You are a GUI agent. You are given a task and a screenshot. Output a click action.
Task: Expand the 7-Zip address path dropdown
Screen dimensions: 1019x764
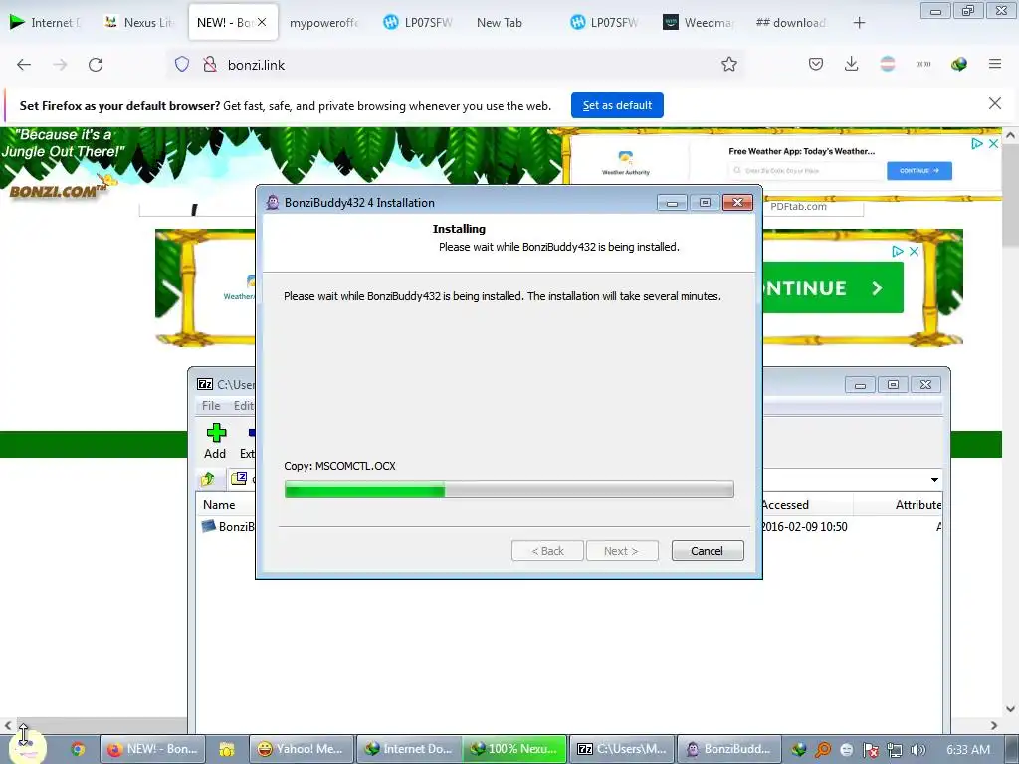pos(934,480)
